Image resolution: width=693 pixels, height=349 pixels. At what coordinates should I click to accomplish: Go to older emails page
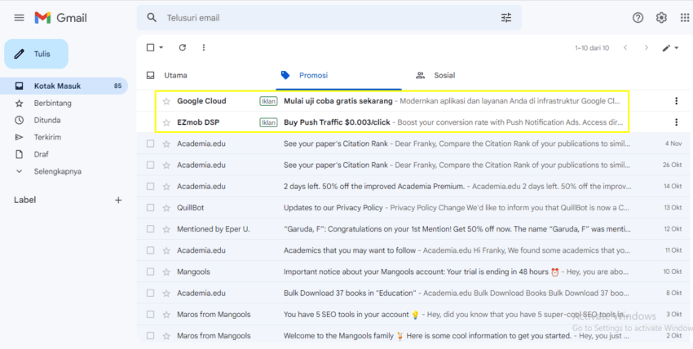pos(647,48)
